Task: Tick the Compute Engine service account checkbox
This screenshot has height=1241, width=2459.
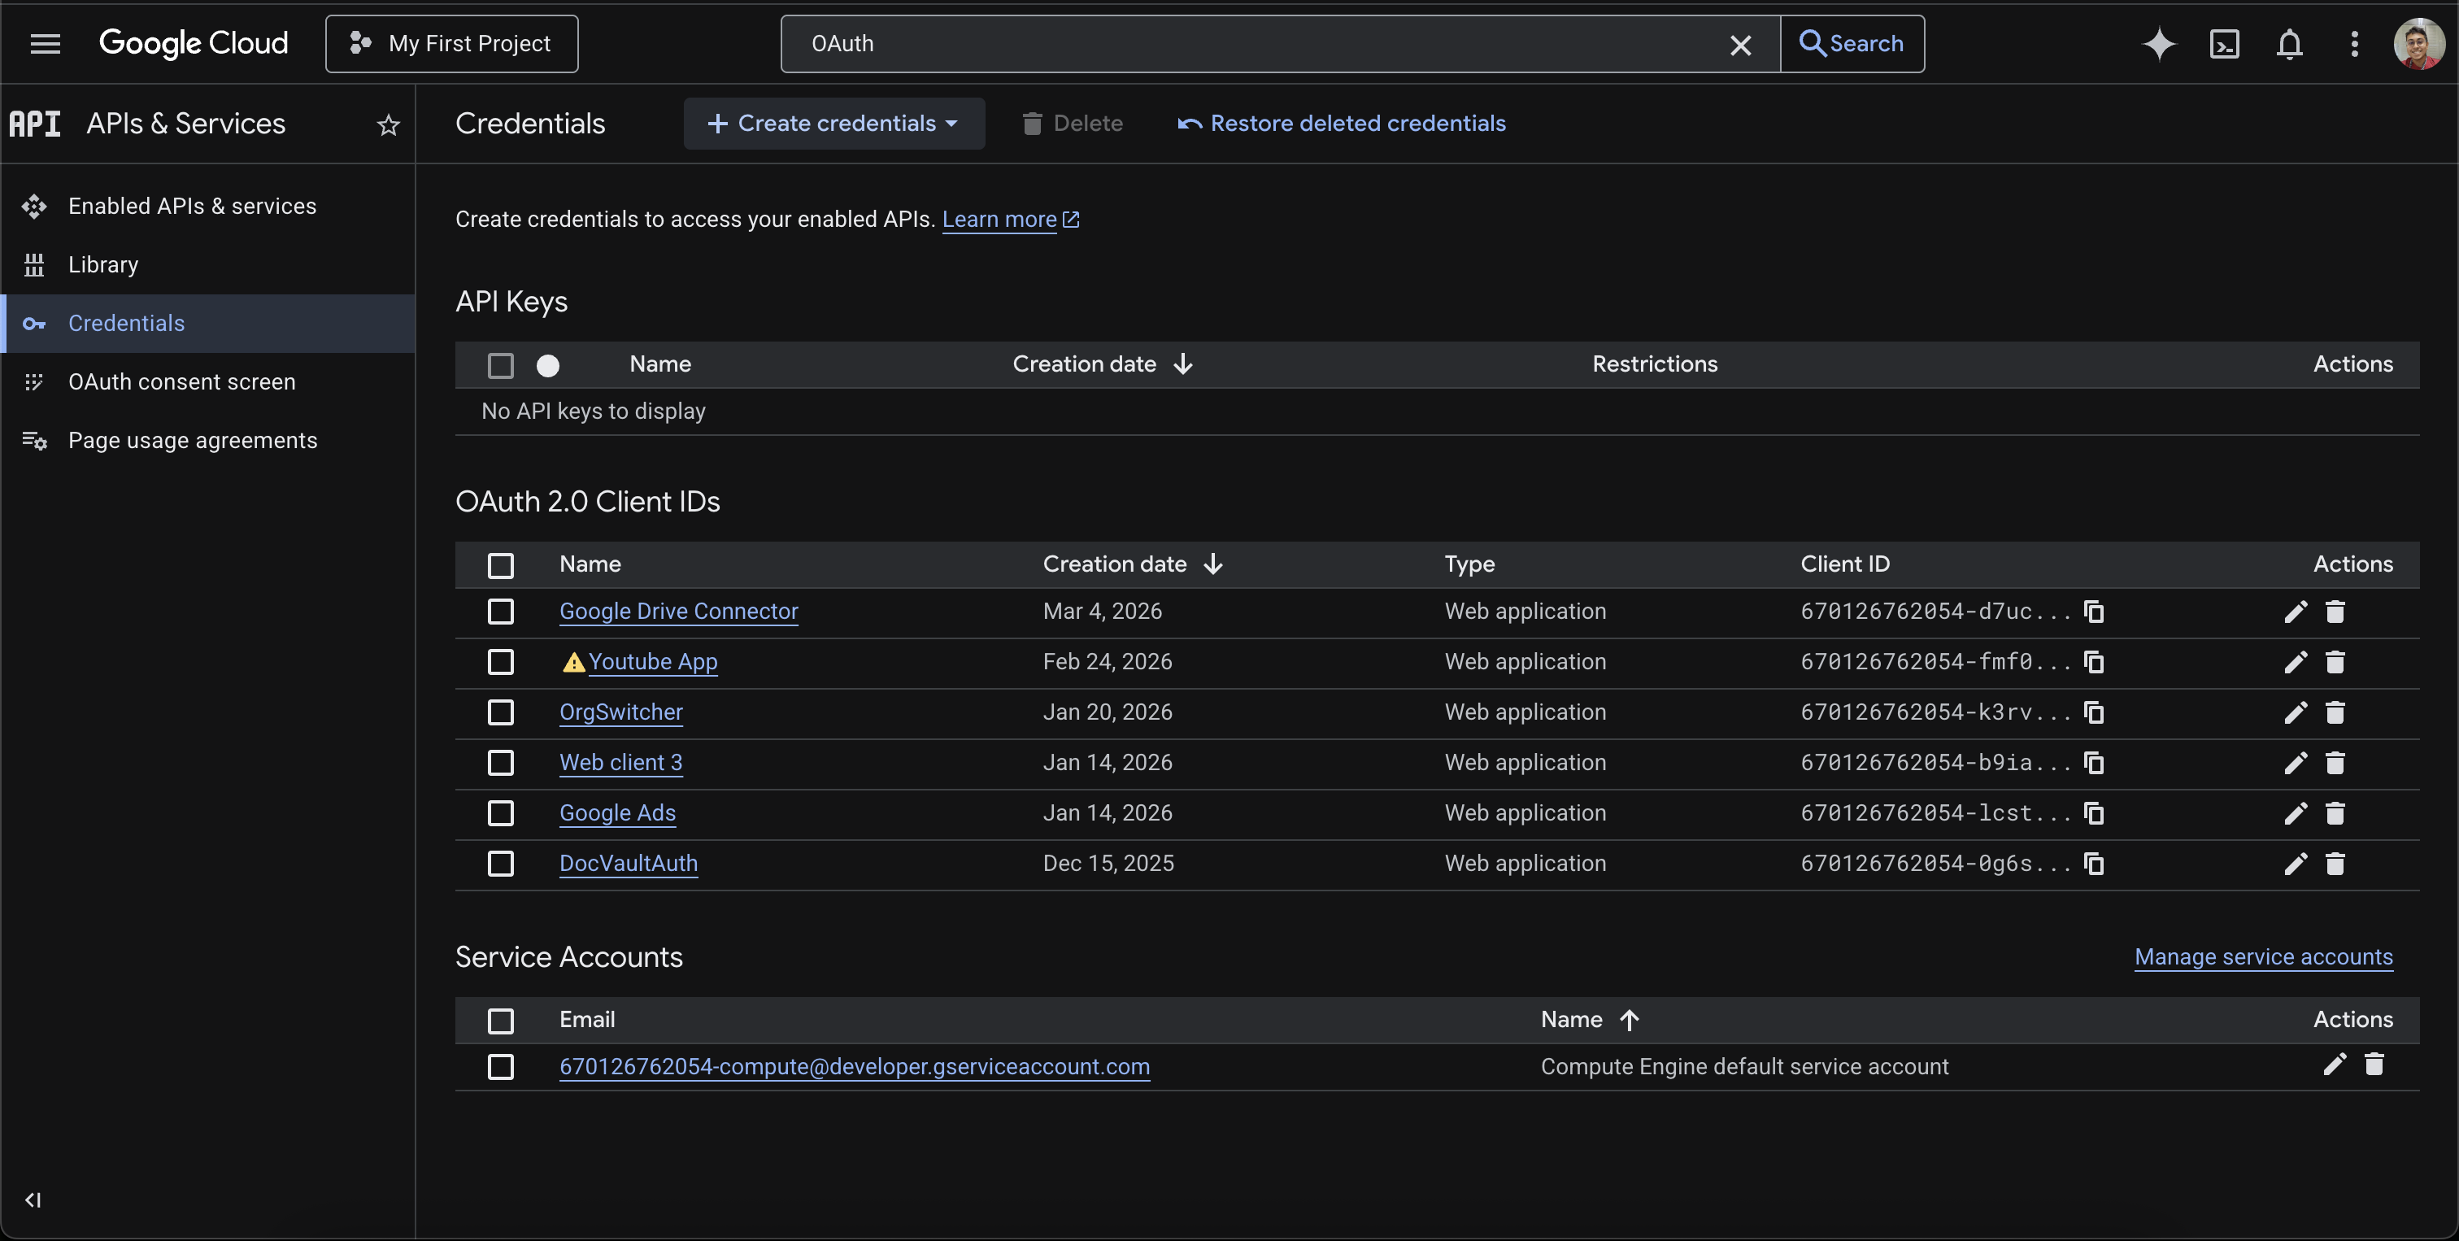Action: coord(500,1066)
